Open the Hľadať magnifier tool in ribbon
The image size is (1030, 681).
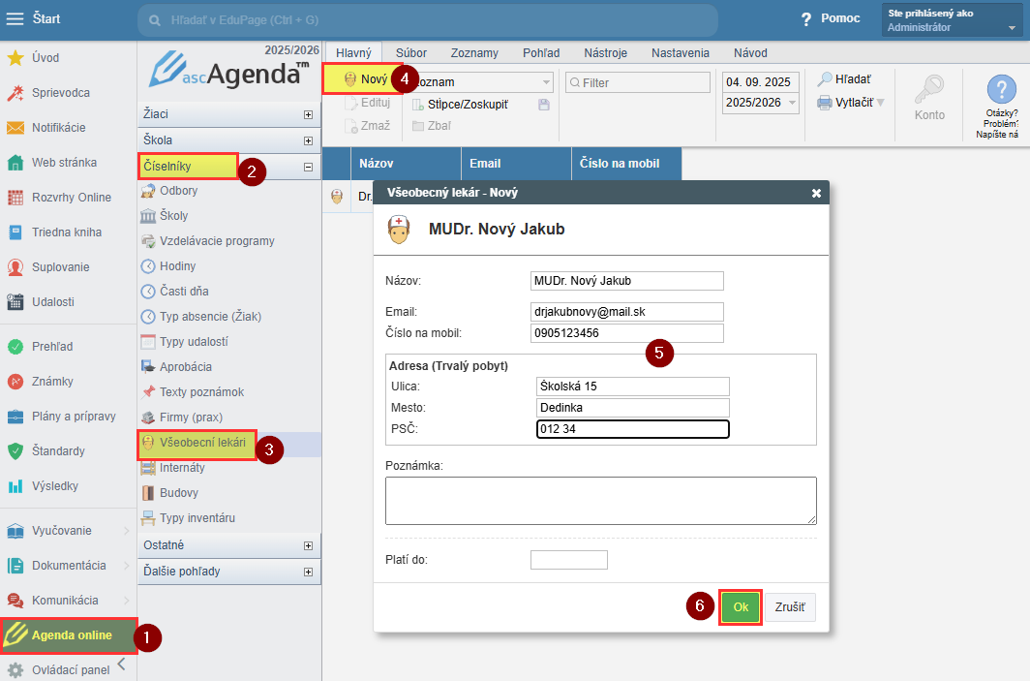[826, 79]
